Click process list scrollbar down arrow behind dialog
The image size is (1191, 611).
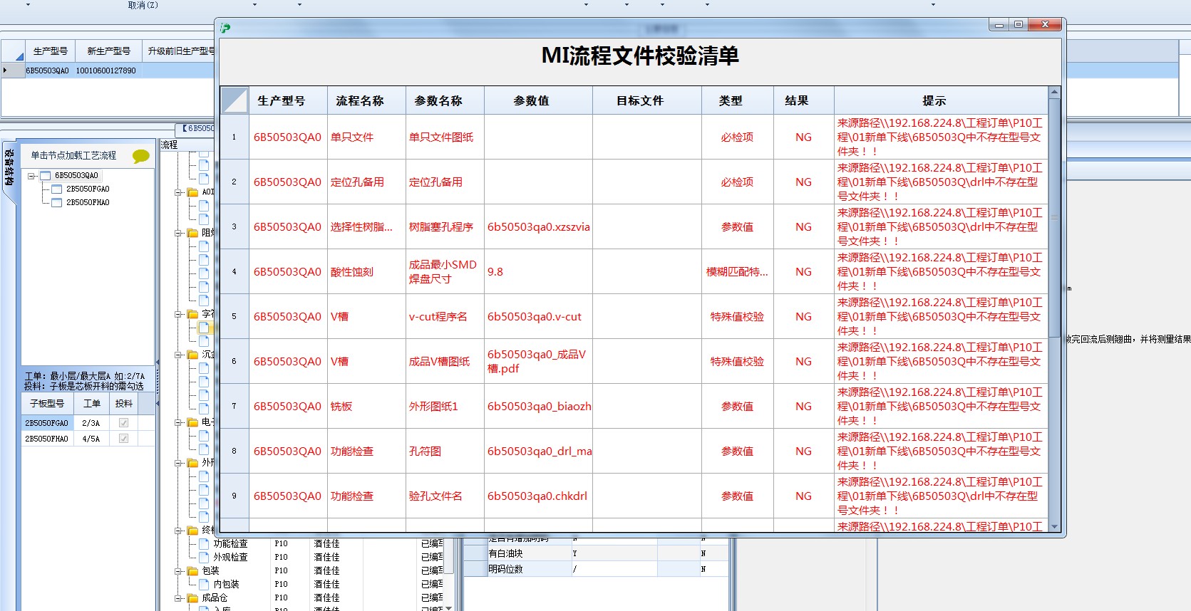click(x=448, y=607)
